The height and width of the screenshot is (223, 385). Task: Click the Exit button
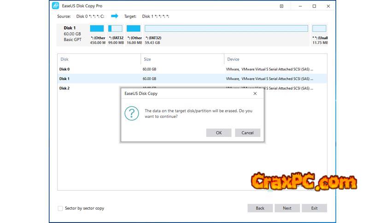[314, 208]
